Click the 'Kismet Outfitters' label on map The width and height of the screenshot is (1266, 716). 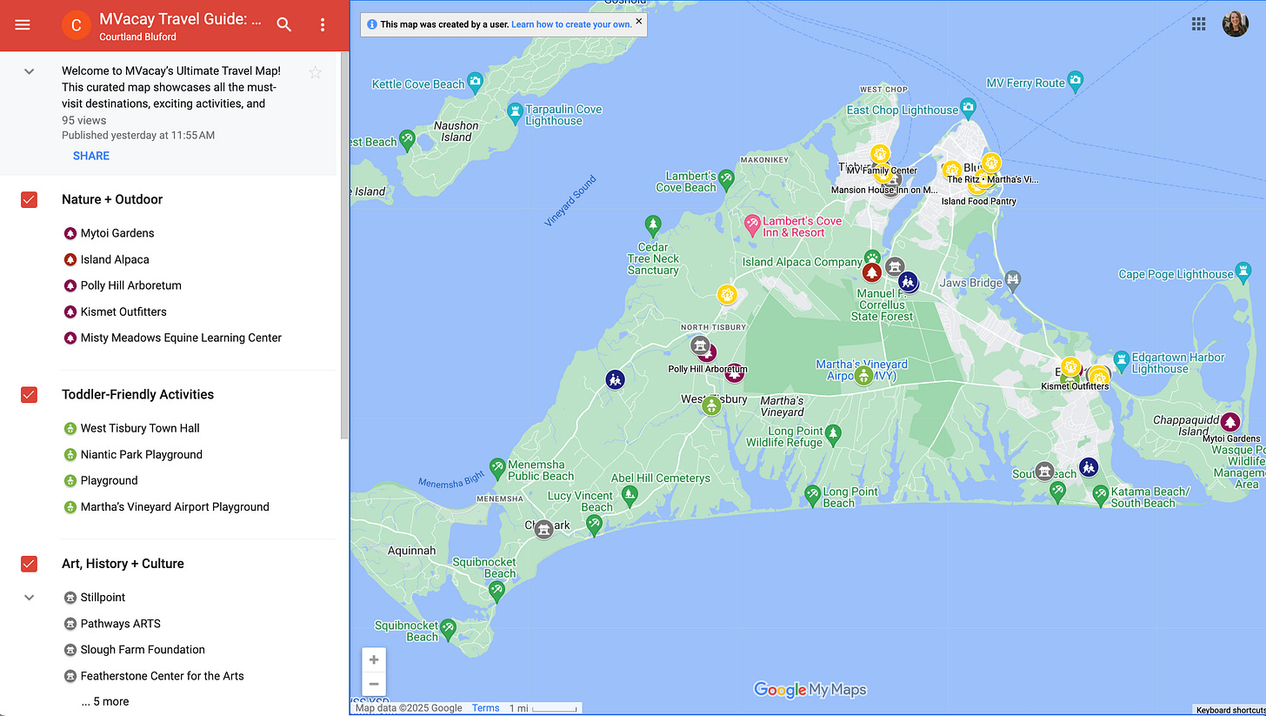coord(1075,386)
